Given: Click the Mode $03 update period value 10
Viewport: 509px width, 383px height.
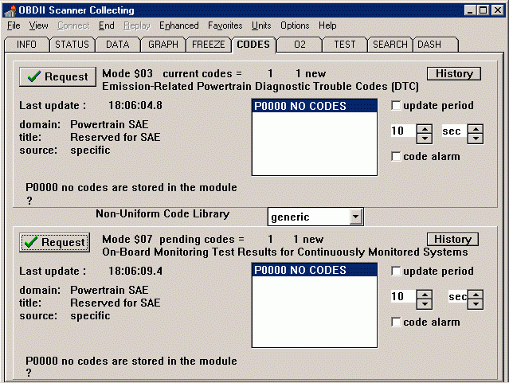Looking at the screenshot, I should coord(403,131).
